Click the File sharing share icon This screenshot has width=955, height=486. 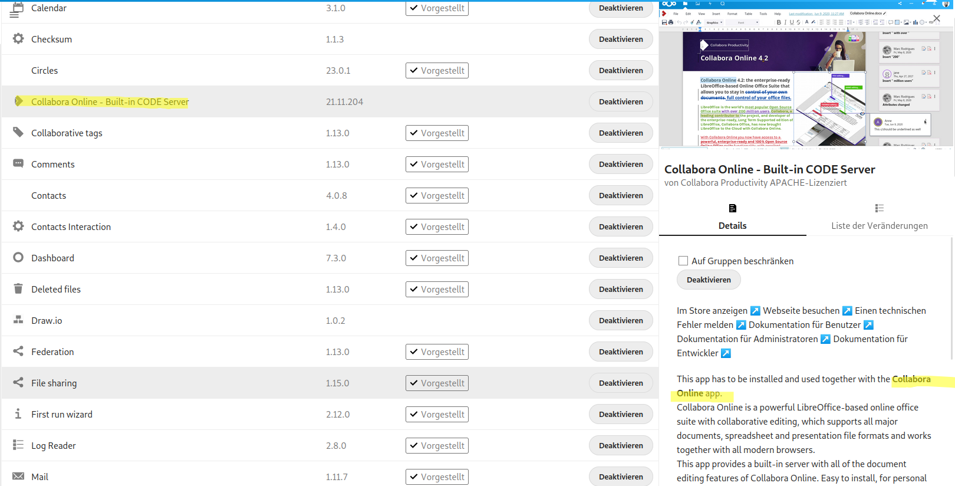pos(18,382)
